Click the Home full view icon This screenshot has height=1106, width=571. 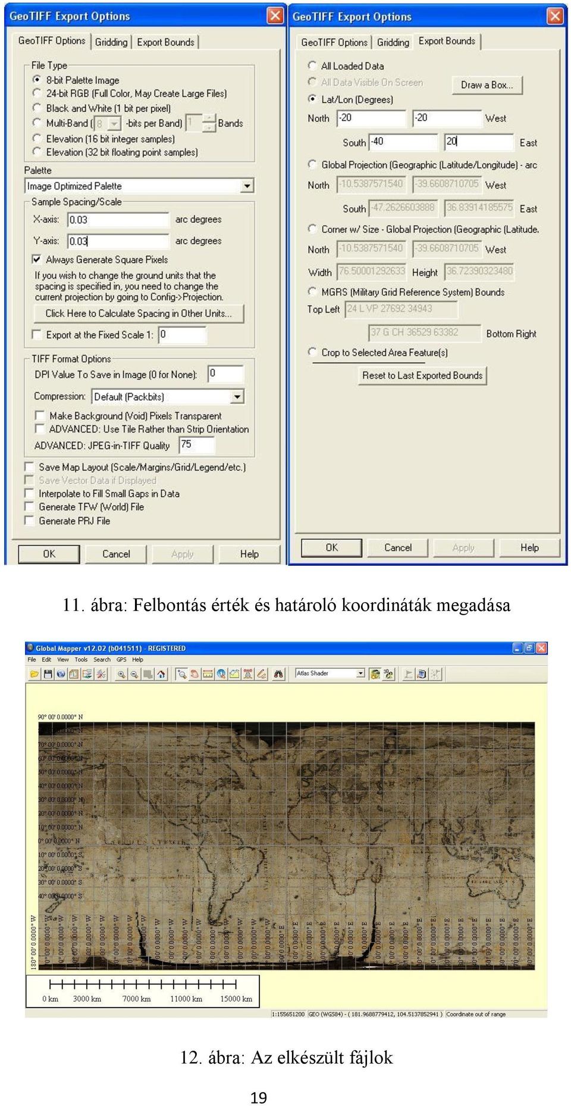pyautogui.click(x=161, y=674)
